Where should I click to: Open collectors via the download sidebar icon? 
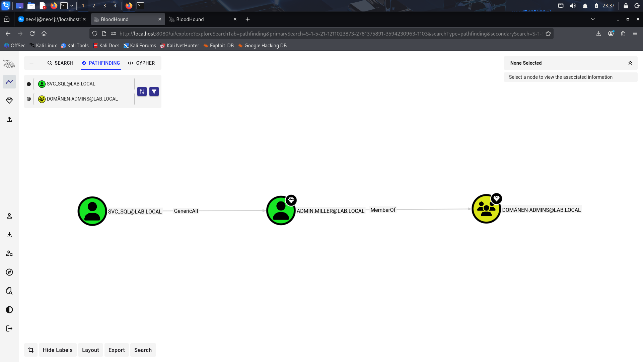pyautogui.click(x=9, y=235)
